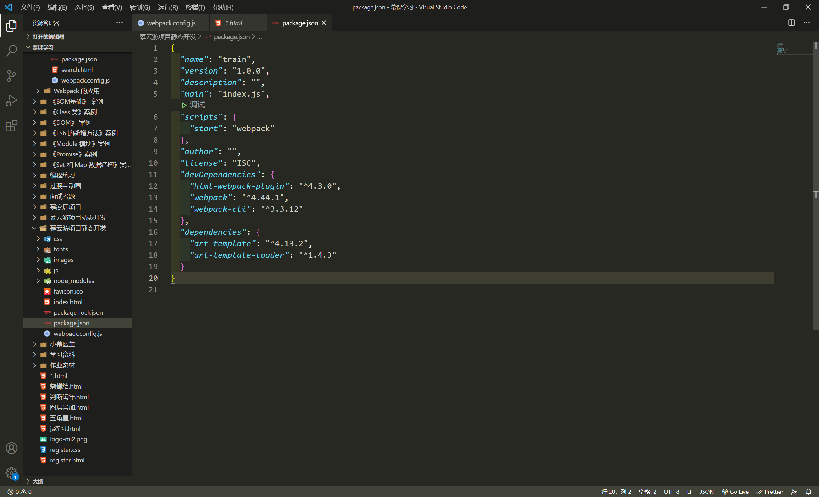The height and width of the screenshot is (497, 819).
Task: Click the 行 20, 列 2 cursor position
Action: point(616,491)
